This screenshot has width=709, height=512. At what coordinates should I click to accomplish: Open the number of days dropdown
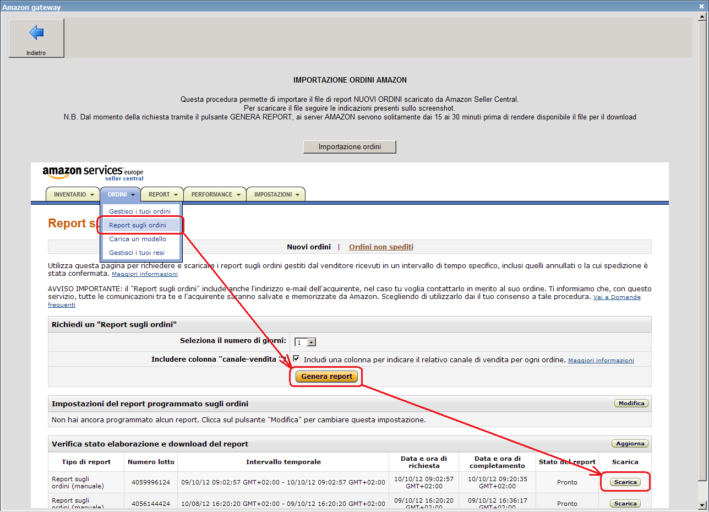[305, 342]
